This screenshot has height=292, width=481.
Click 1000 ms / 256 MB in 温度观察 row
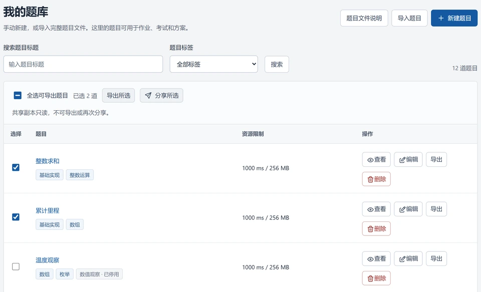[266, 267]
